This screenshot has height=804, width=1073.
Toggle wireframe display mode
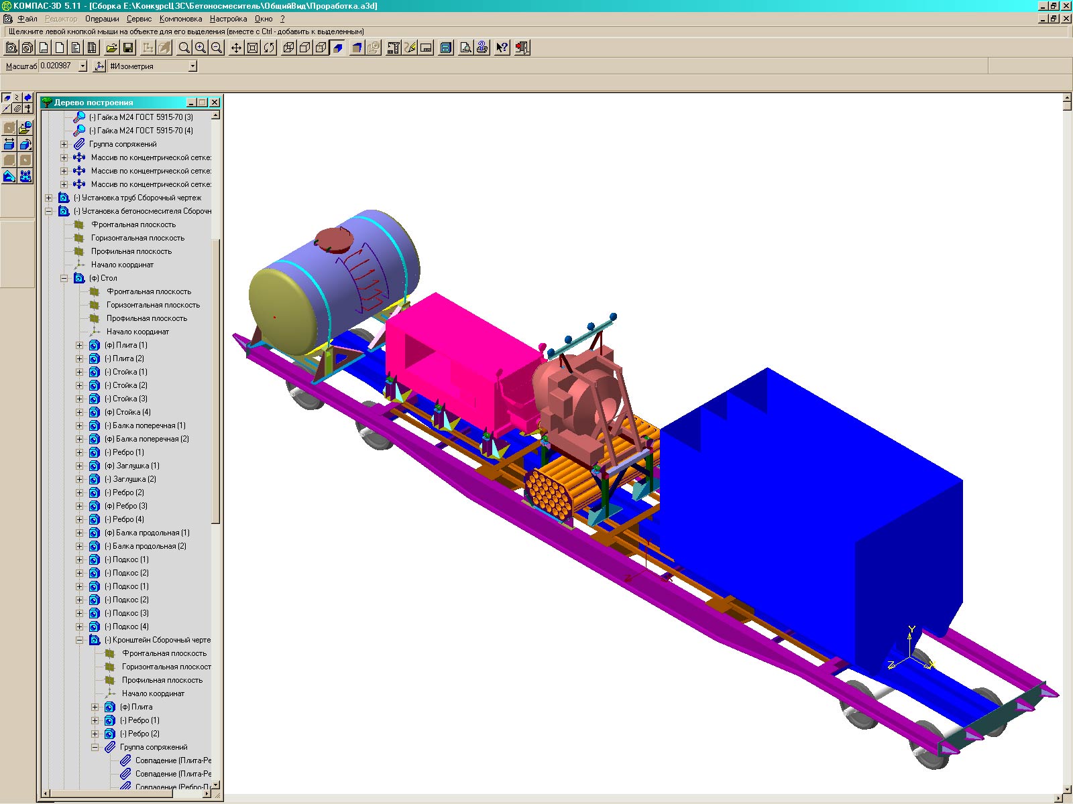[288, 48]
